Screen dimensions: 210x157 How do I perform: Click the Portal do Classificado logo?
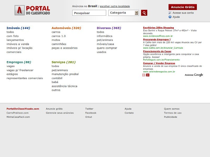[x=32, y=10]
